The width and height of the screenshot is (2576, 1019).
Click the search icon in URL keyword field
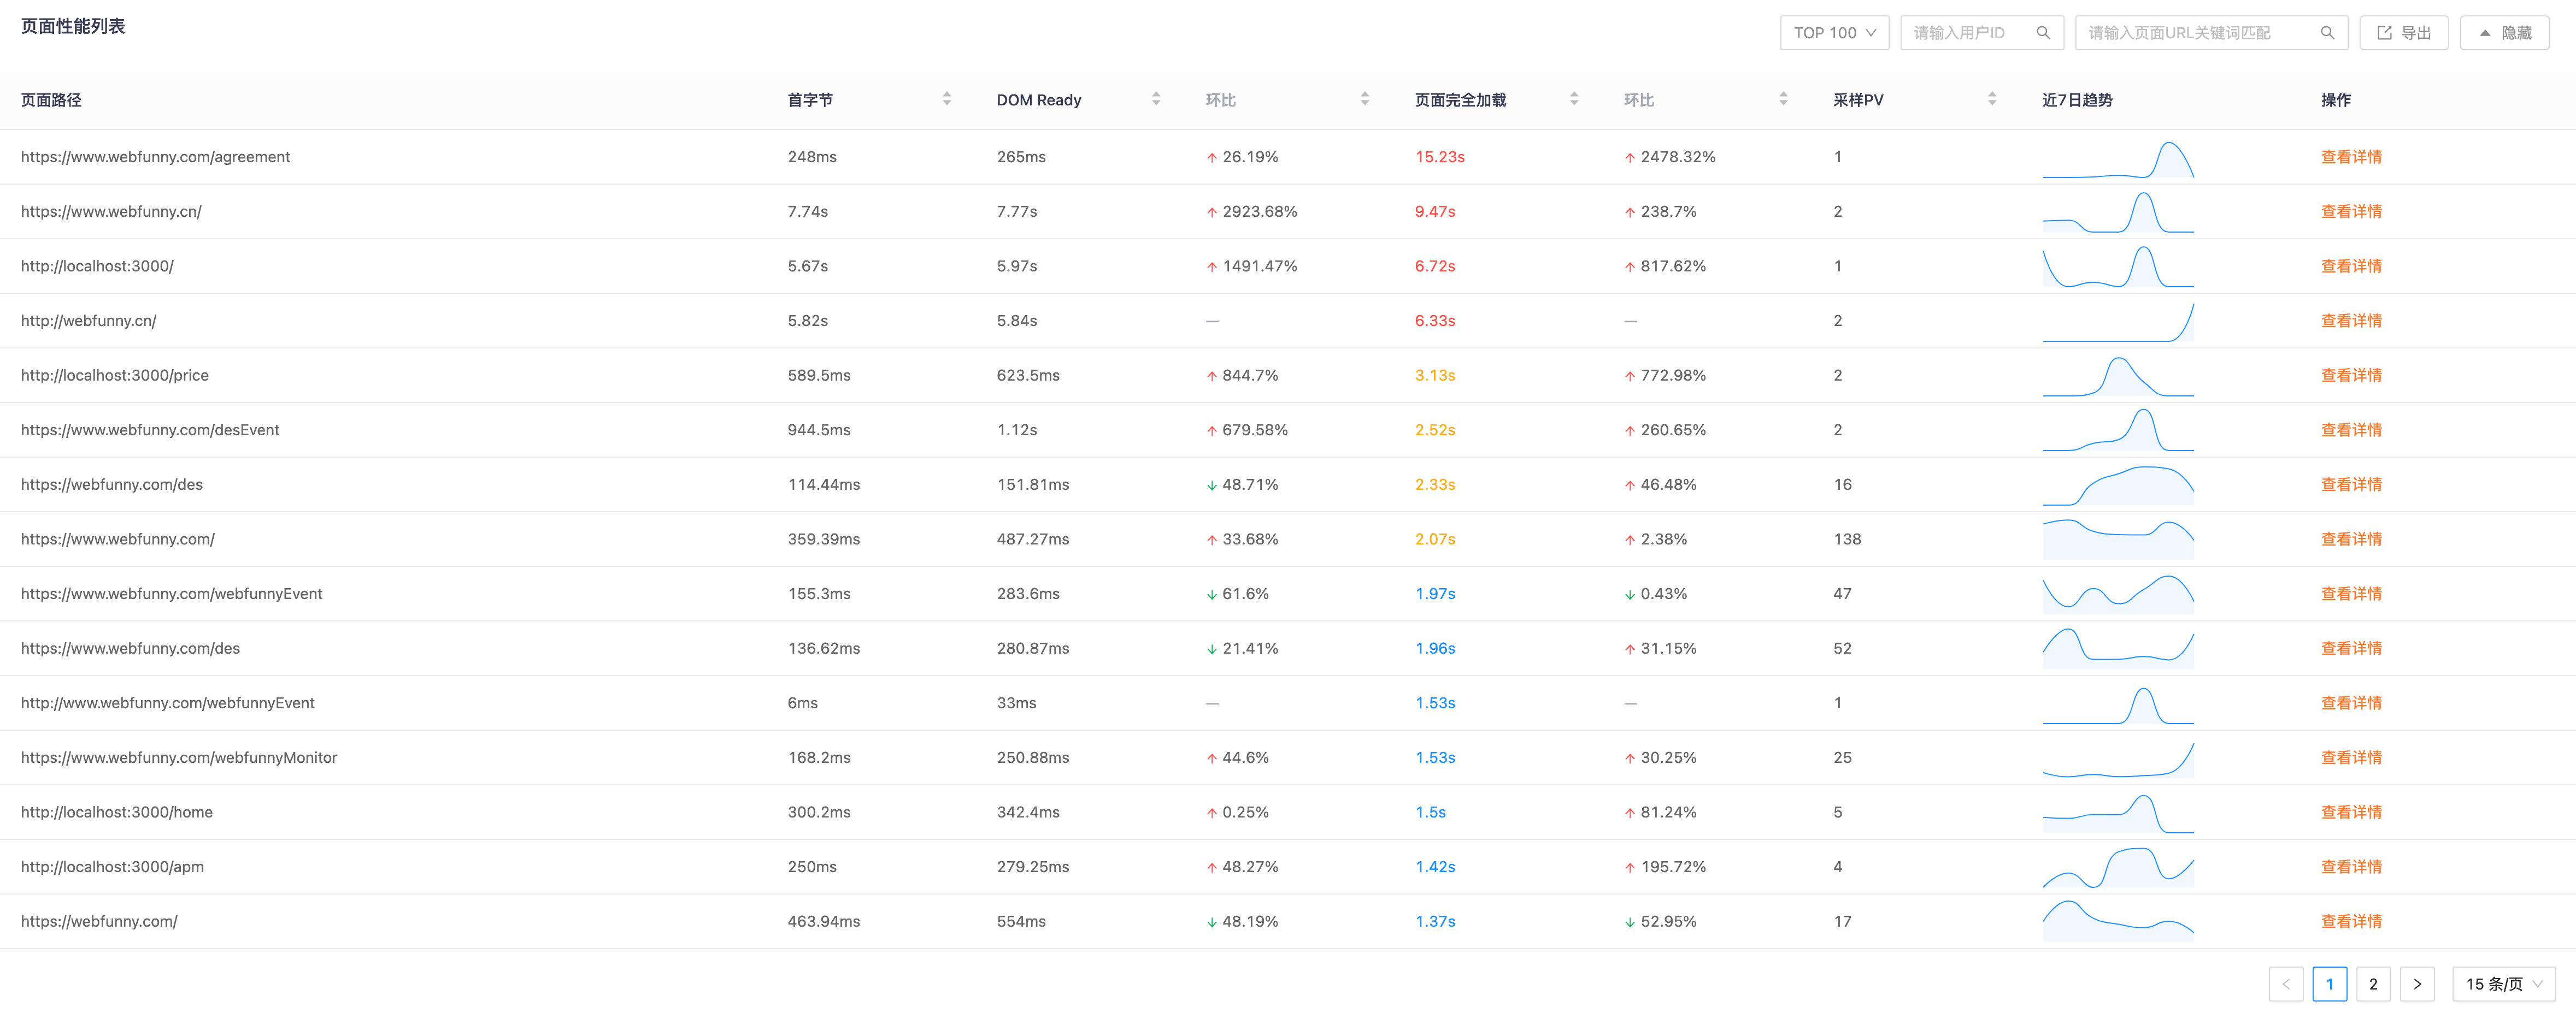(x=2327, y=33)
